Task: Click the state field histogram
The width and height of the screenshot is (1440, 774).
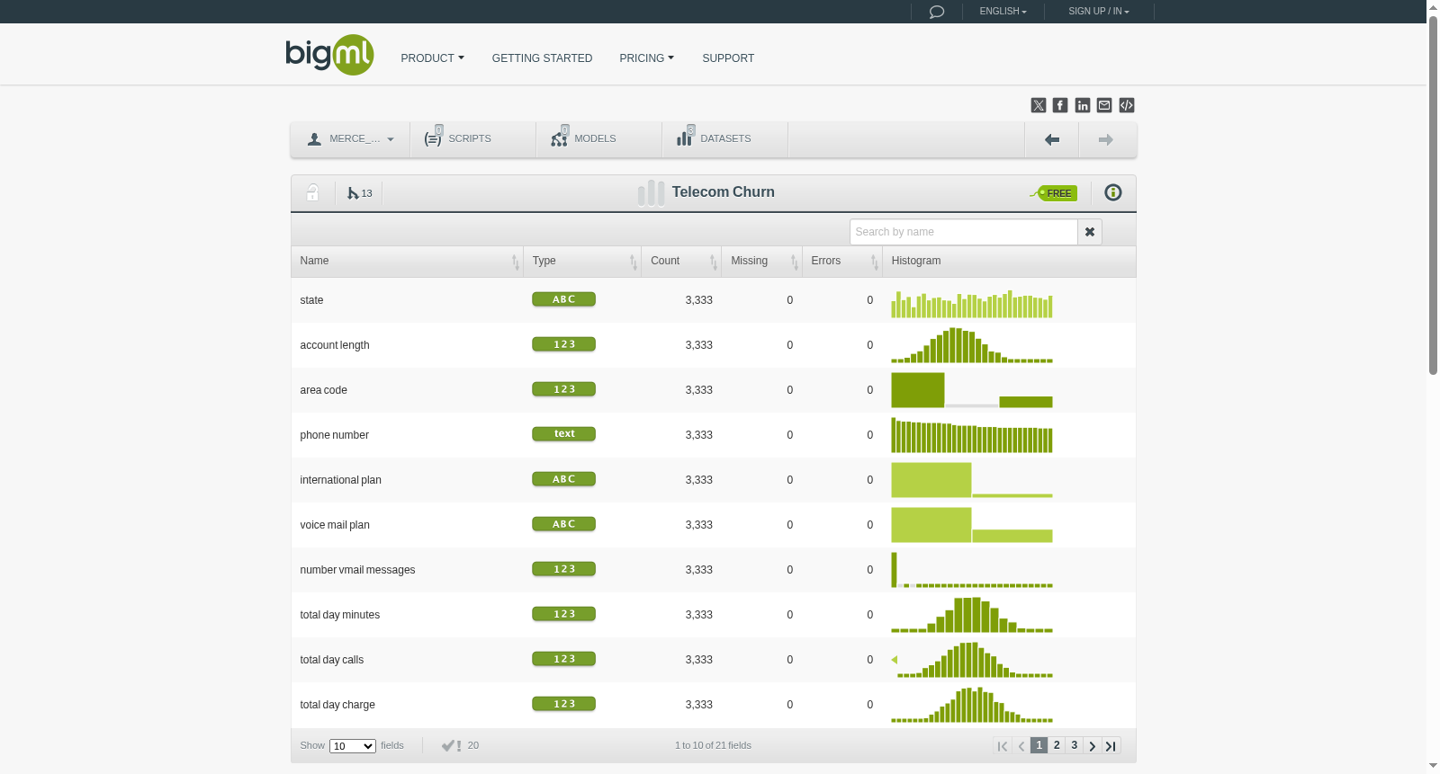Action: 972,304
